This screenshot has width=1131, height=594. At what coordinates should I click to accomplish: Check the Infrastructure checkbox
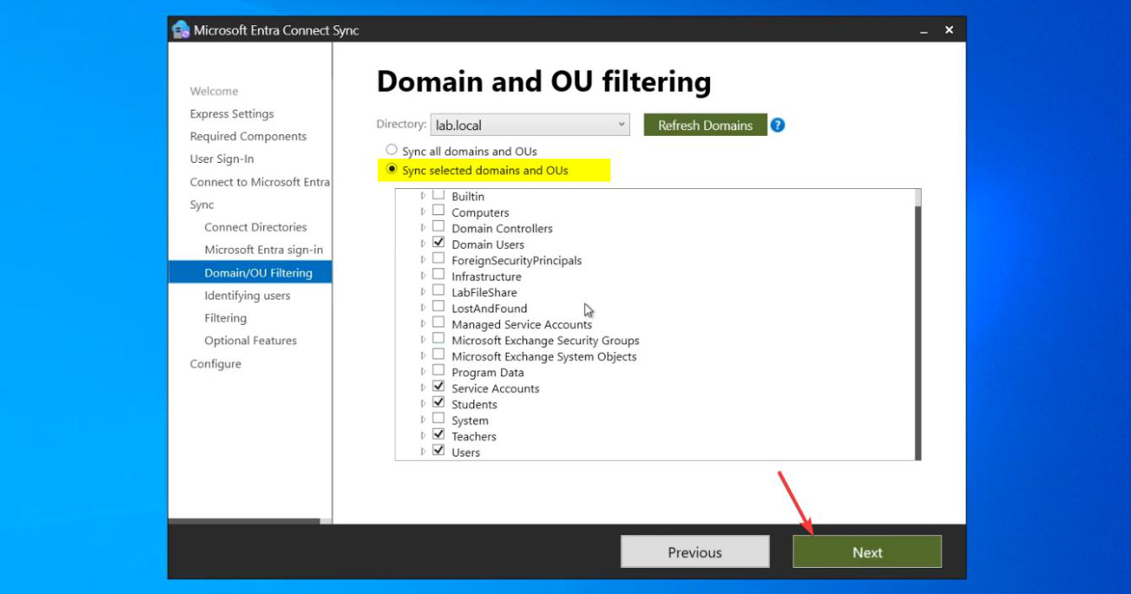click(x=438, y=275)
